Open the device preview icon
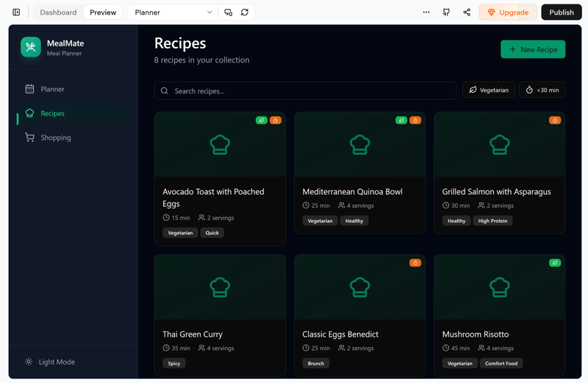The width and height of the screenshot is (588, 383). coord(229,12)
